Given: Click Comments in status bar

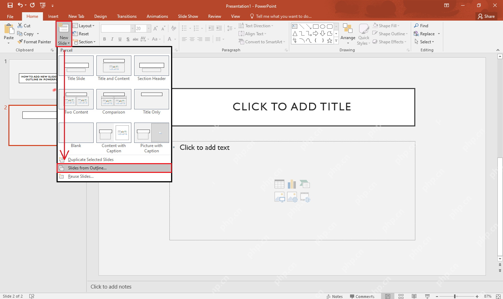Looking at the screenshot, I should tap(362, 296).
